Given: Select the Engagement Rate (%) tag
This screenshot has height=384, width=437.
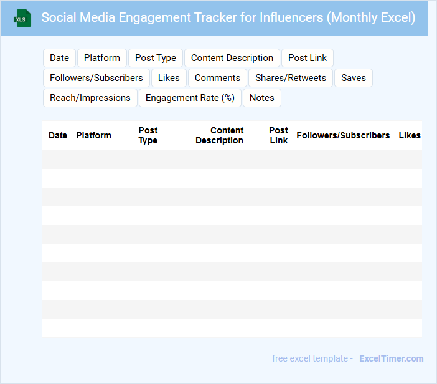Looking at the screenshot, I should [190, 98].
